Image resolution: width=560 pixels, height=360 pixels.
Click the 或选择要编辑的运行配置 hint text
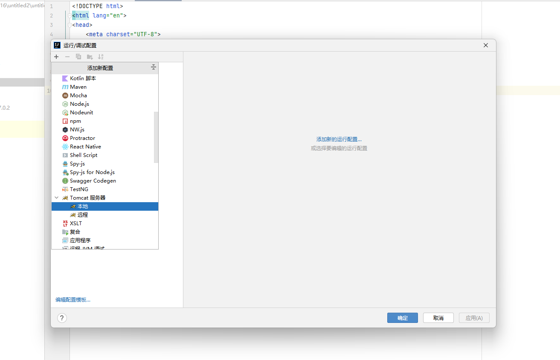[339, 148]
